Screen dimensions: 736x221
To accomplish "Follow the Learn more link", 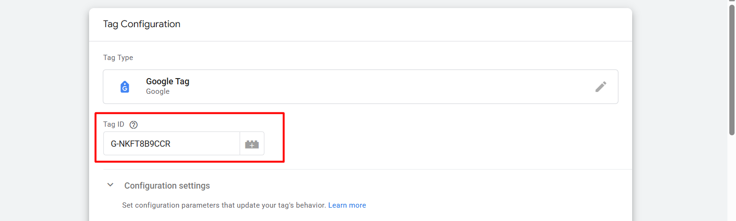I will click(x=347, y=205).
